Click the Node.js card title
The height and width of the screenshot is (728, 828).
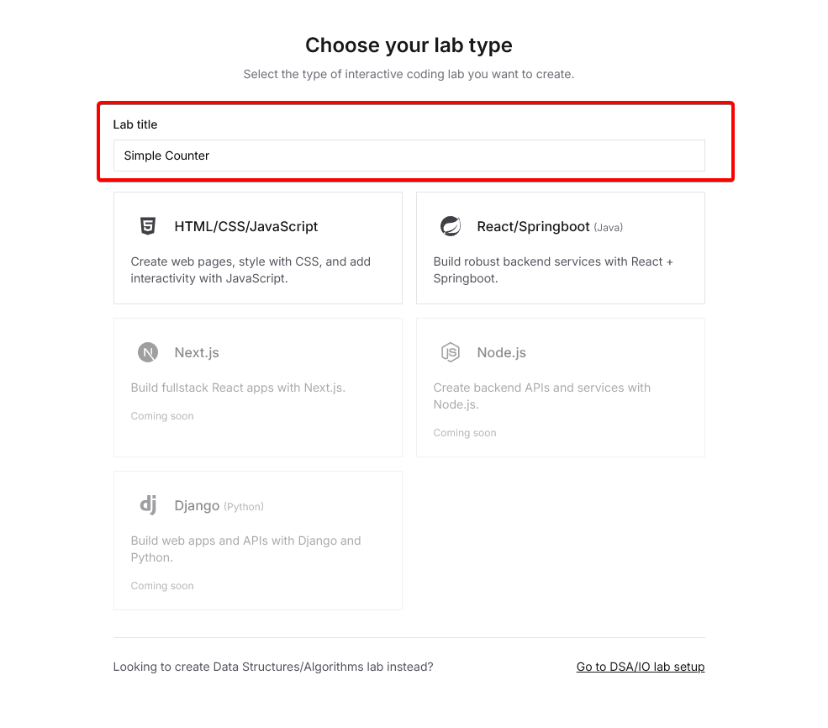tap(501, 352)
